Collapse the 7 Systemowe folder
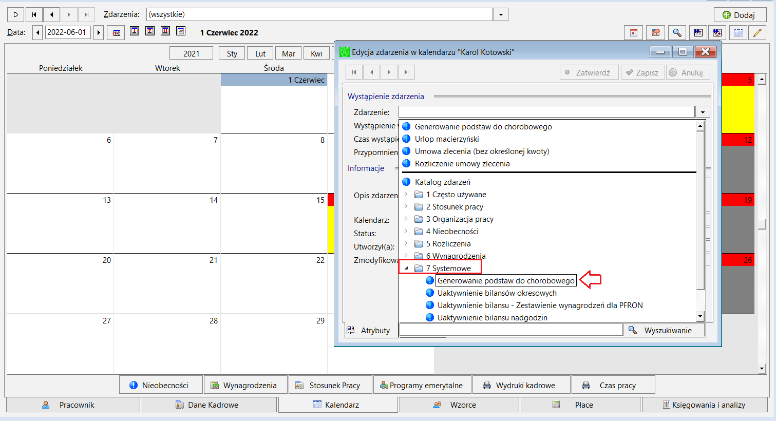 coord(406,268)
